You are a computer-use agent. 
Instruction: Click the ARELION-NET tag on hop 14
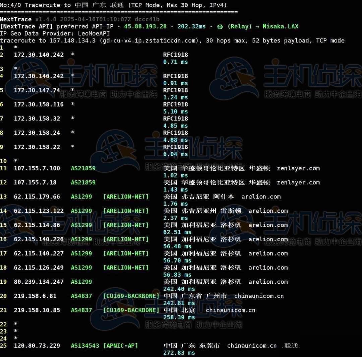point(126,211)
